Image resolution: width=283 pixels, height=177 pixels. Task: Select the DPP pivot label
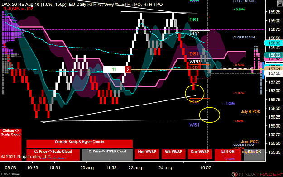pyautogui.click(x=194, y=33)
